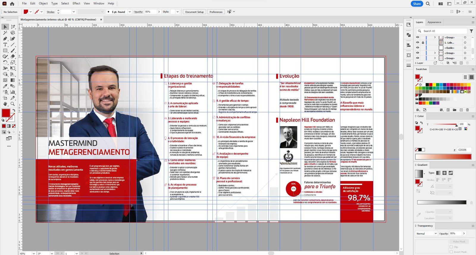Select the Pen tool
This screenshot has width=476, height=255.
coord(5,39)
